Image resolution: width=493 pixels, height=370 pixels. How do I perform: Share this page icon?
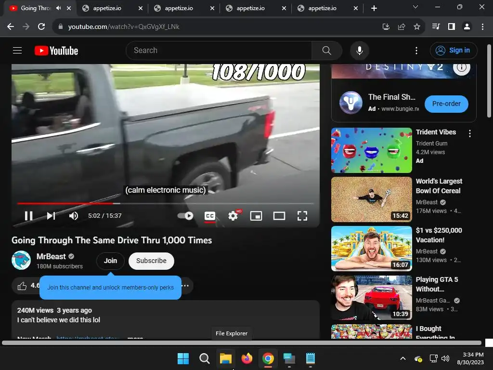401,27
